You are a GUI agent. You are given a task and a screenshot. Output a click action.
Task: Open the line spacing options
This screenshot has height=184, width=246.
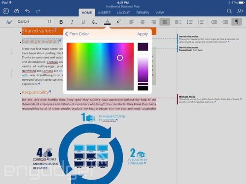pos(178,22)
